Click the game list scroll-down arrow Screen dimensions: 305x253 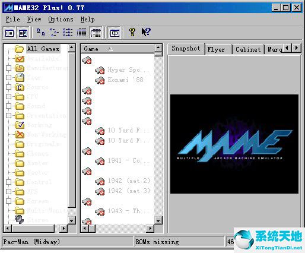[158, 220]
